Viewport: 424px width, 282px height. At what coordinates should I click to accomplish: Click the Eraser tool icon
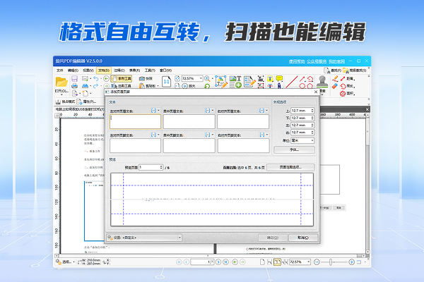click(x=335, y=86)
